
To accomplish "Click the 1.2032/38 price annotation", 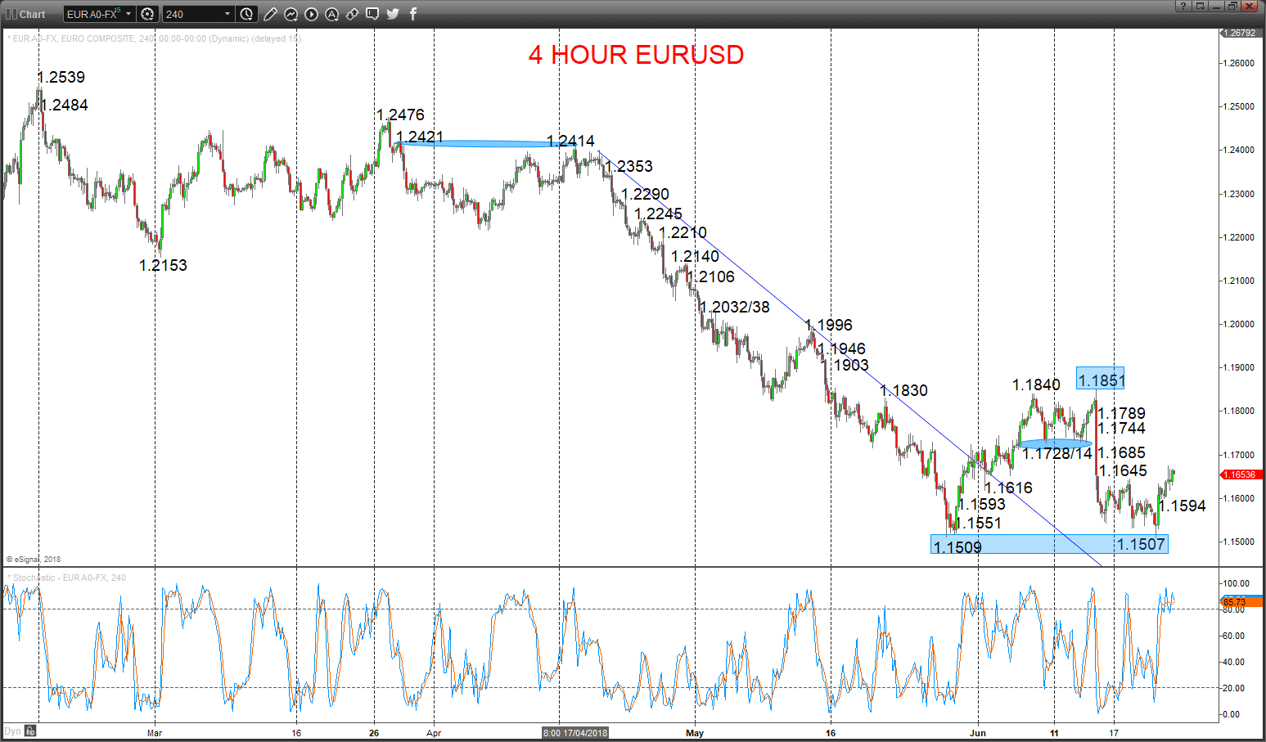I will click(735, 307).
